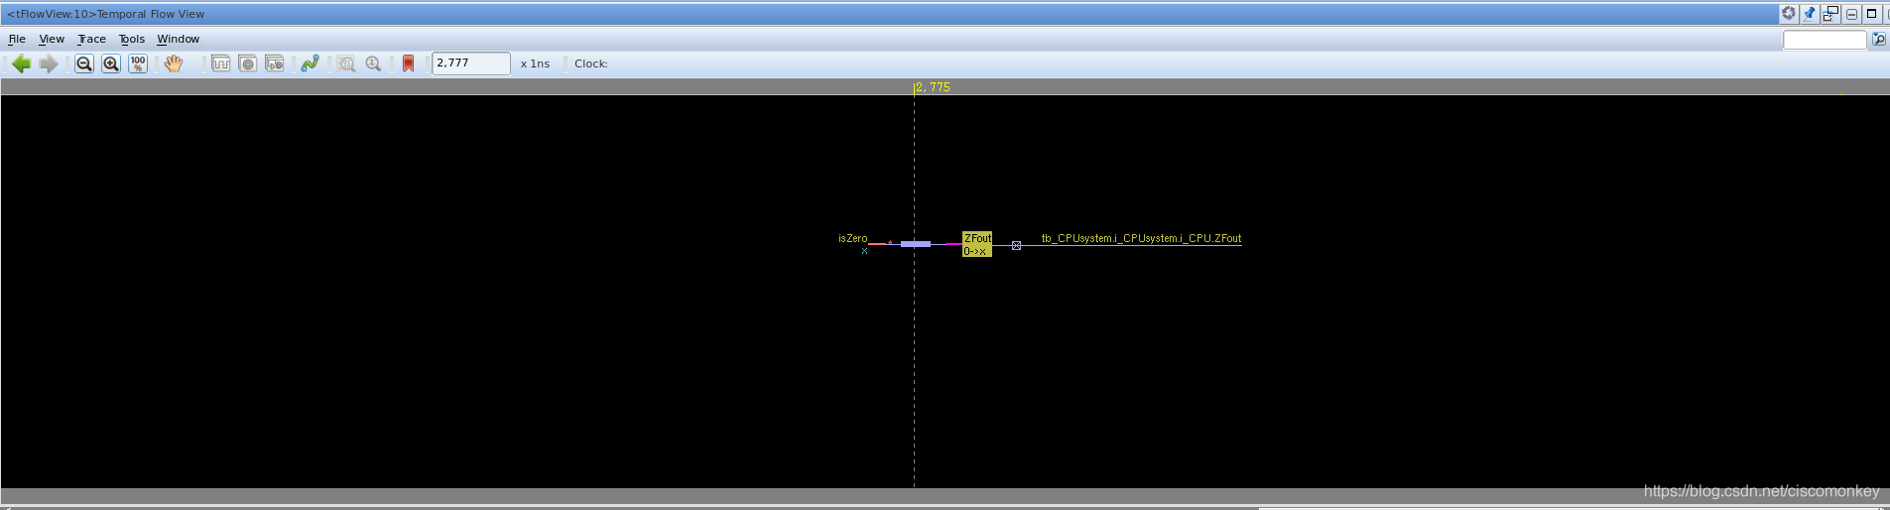Pin the Temporal Flow View window

point(1810,13)
